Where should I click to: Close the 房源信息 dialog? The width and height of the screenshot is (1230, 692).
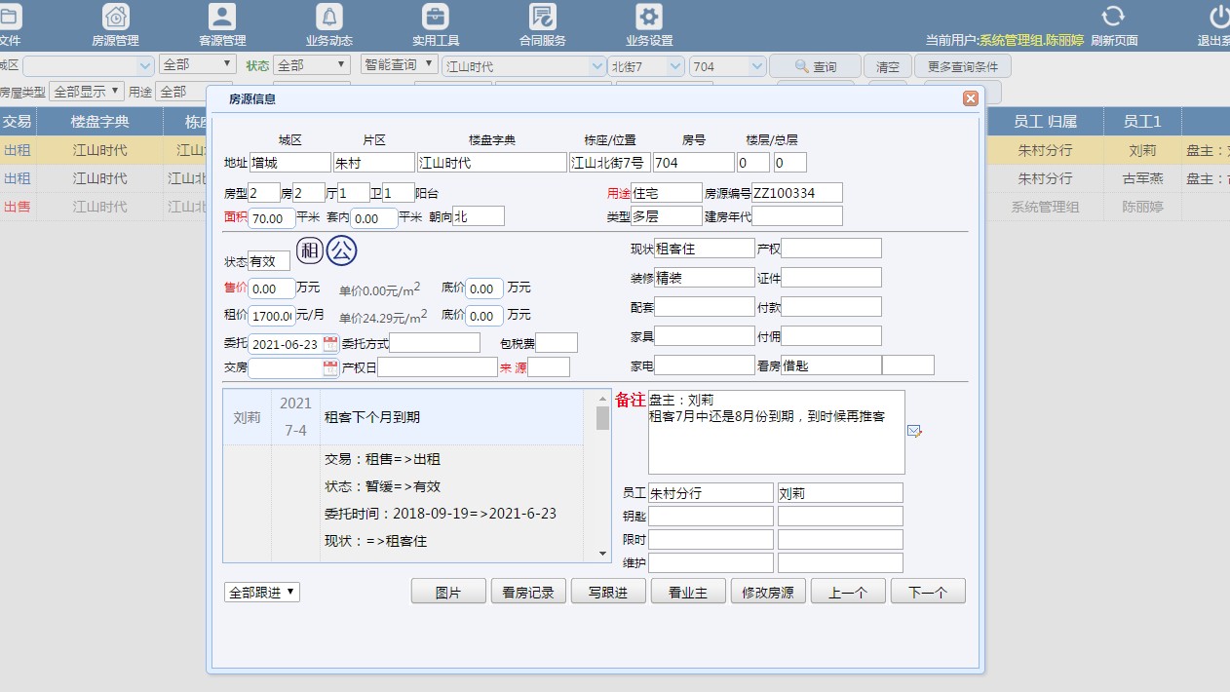[x=970, y=98]
